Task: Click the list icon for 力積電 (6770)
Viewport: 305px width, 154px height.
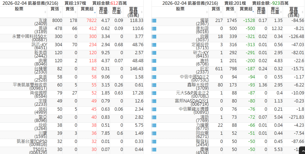Action: coord(154,125)
